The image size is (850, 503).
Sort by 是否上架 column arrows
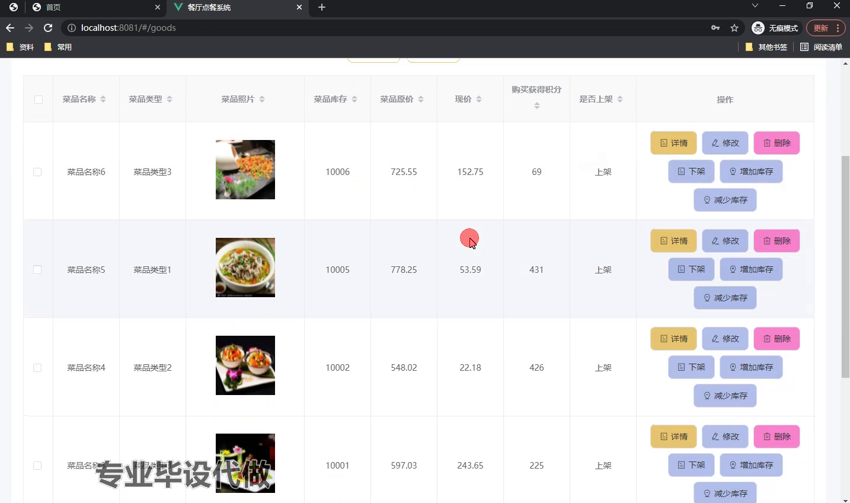(620, 100)
